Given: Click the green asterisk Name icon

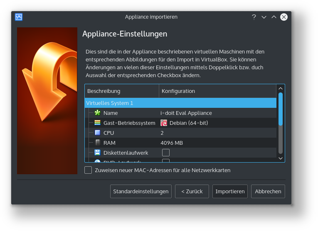Looking at the screenshot, I should (x=97, y=113).
